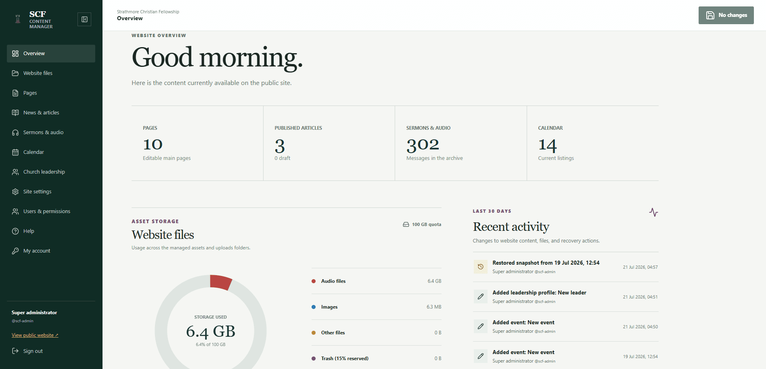Click the timestamp '21 Jul 2026, 04:57'
Viewport: 766px width, 369px height.
coord(640,267)
